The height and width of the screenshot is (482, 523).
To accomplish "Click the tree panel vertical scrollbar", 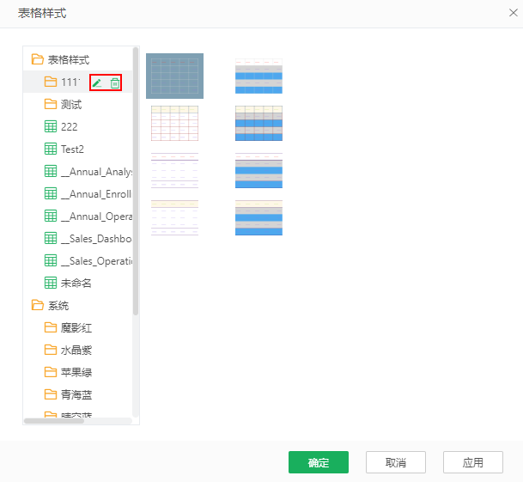I will click(x=136, y=181).
